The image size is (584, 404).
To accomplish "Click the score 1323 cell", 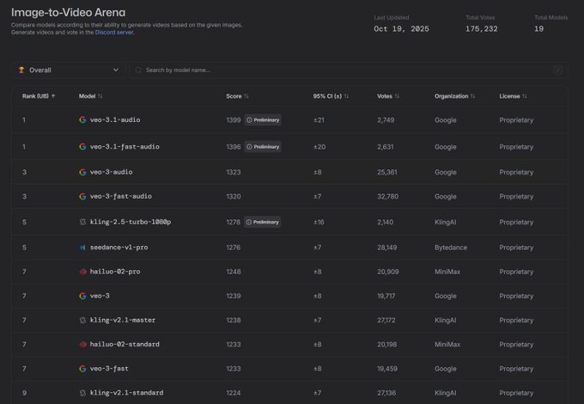I will click(234, 172).
